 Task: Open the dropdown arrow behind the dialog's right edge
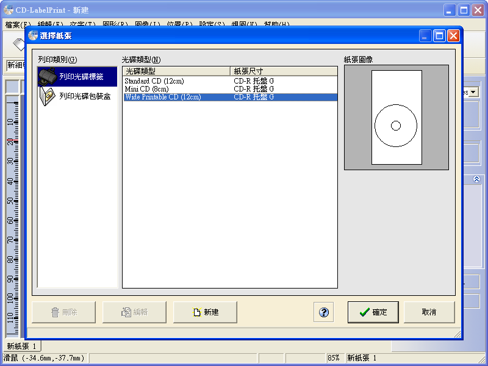click(473, 91)
